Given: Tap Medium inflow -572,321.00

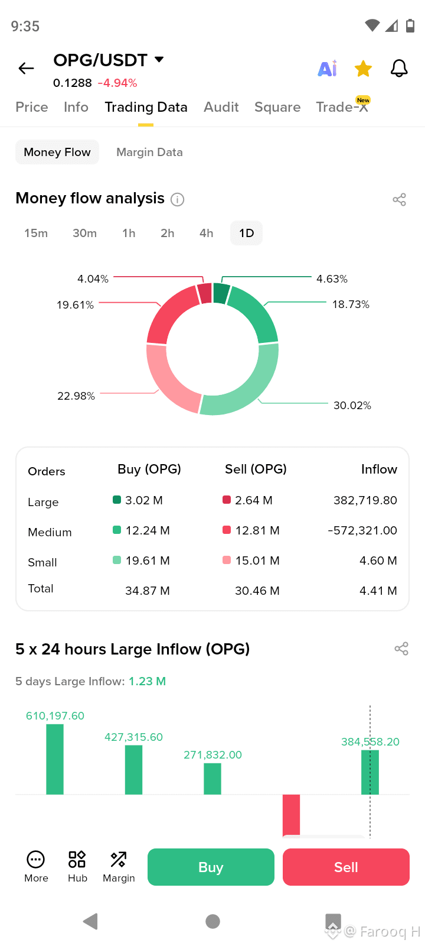Looking at the screenshot, I should pos(362,530).
